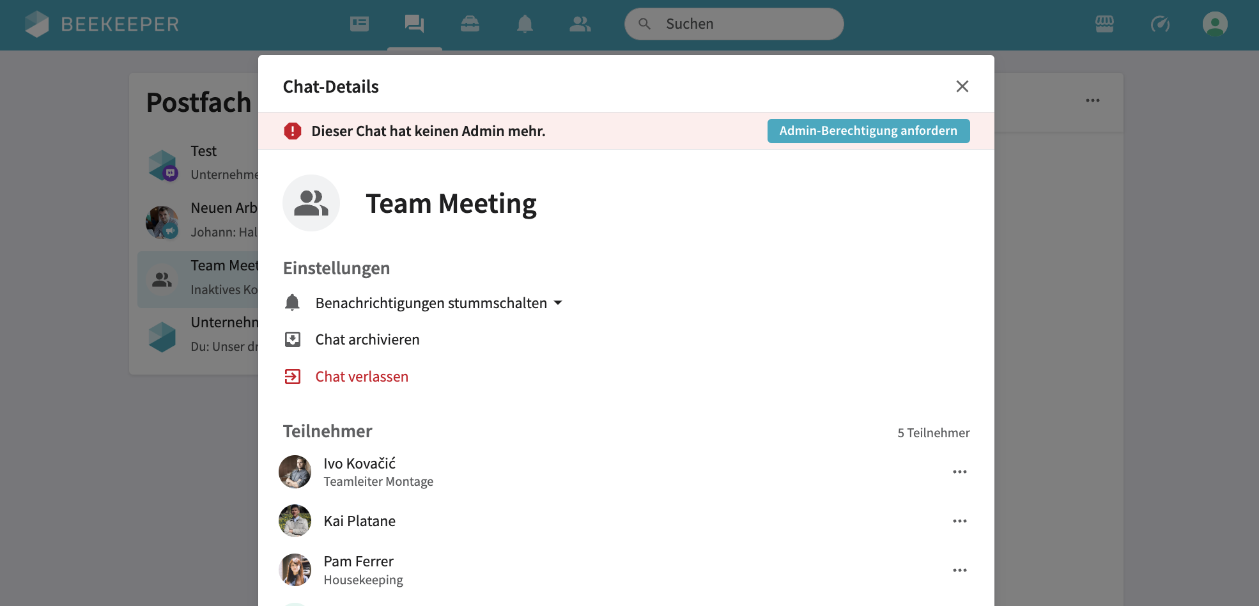Open the news feed icon in top bar
This screenshot has height=606, width=1259.
tap(359, 24)
